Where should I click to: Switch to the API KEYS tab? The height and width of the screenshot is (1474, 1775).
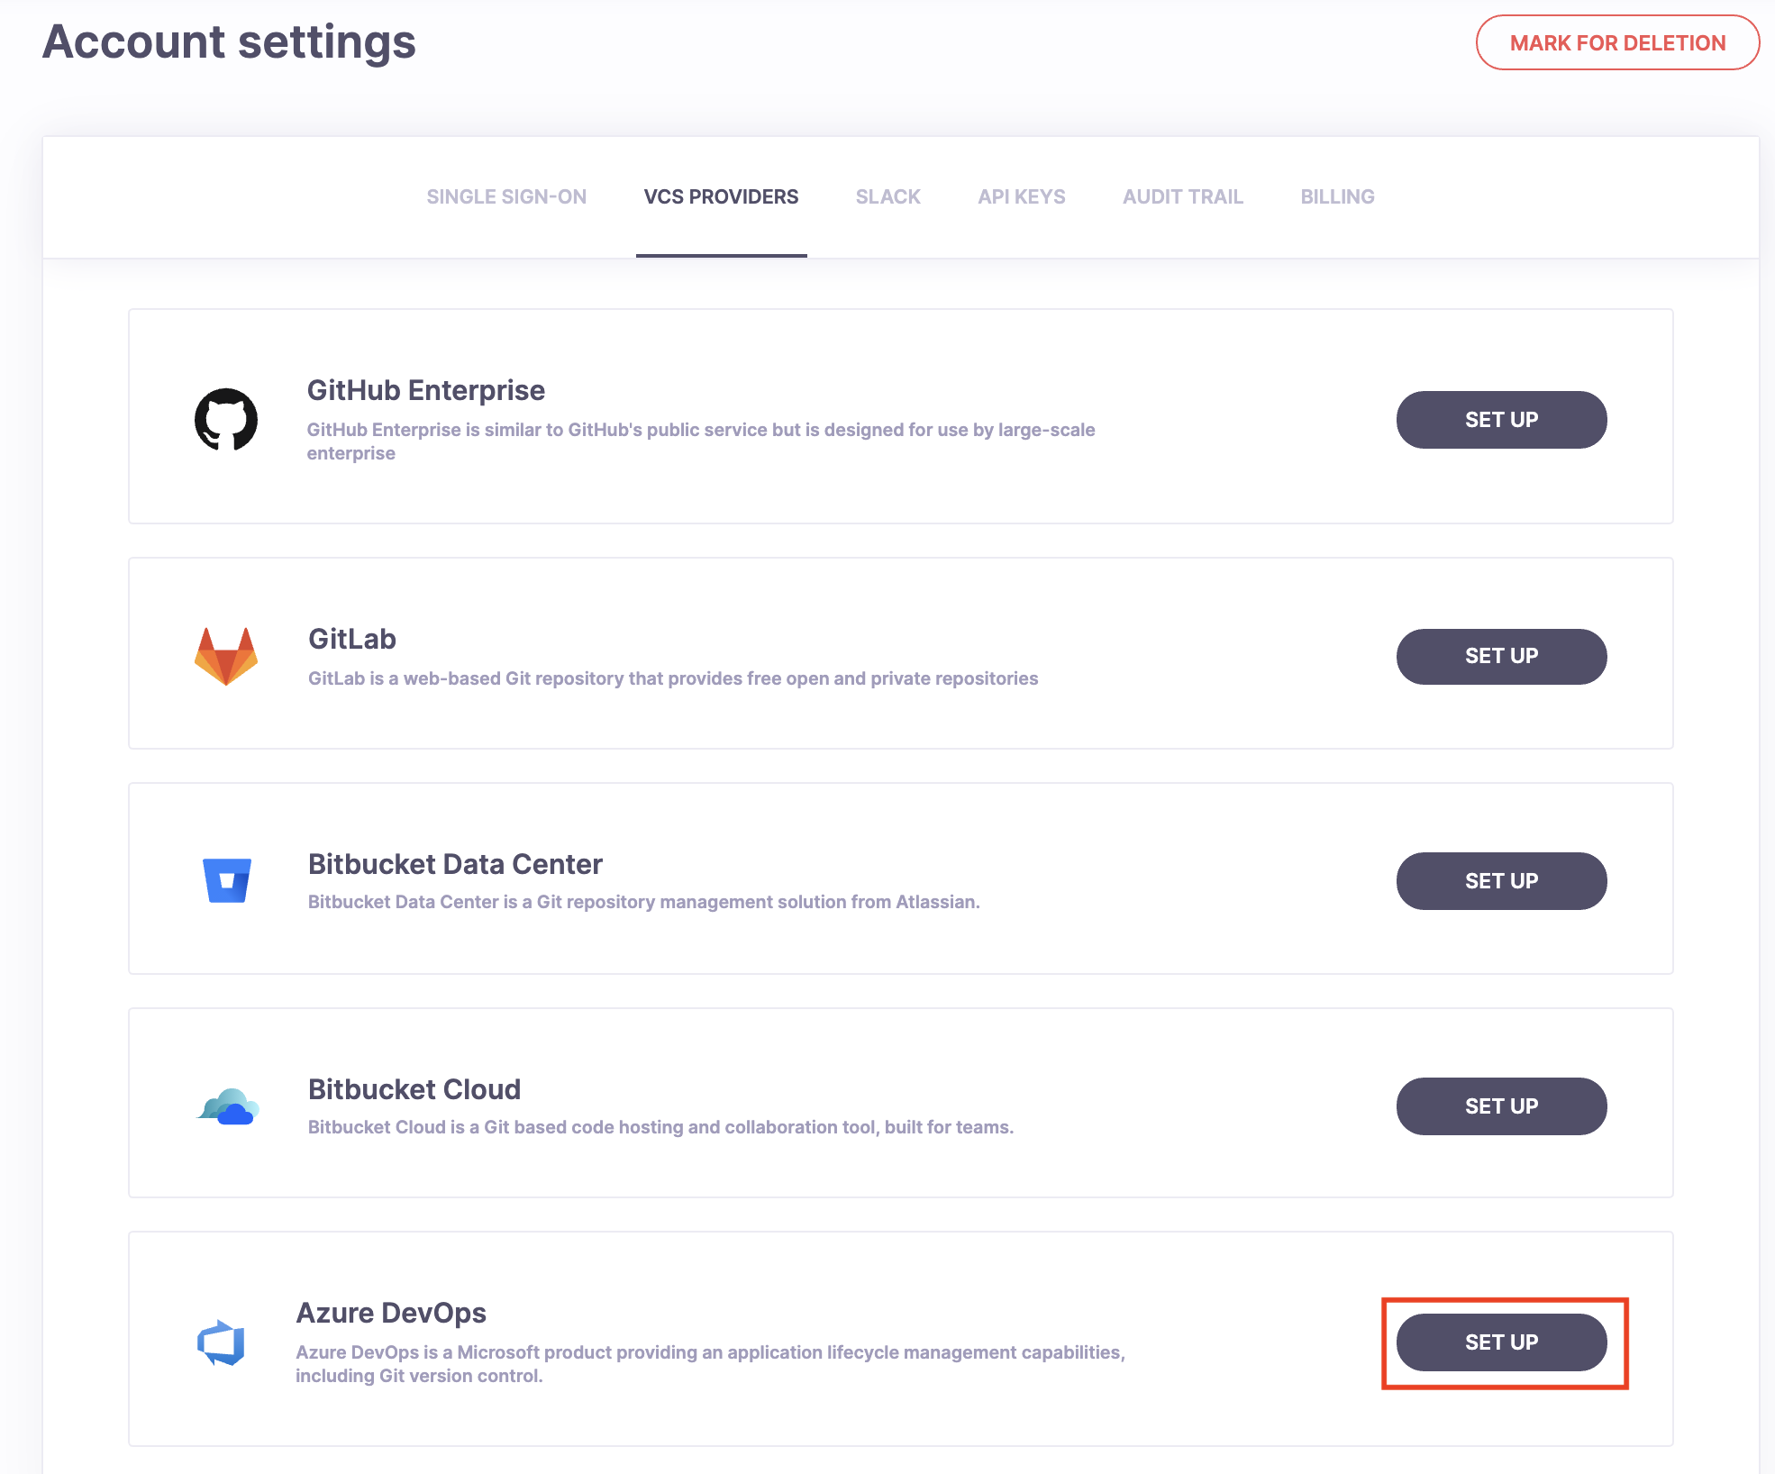[x=1021, y=196]
